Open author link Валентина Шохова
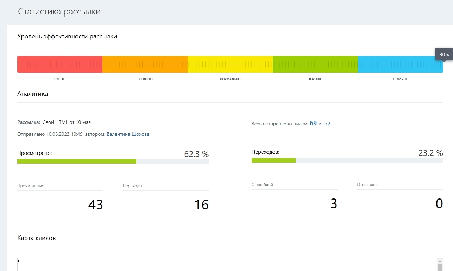Screen dimensions: 453x271 (128, 134)
